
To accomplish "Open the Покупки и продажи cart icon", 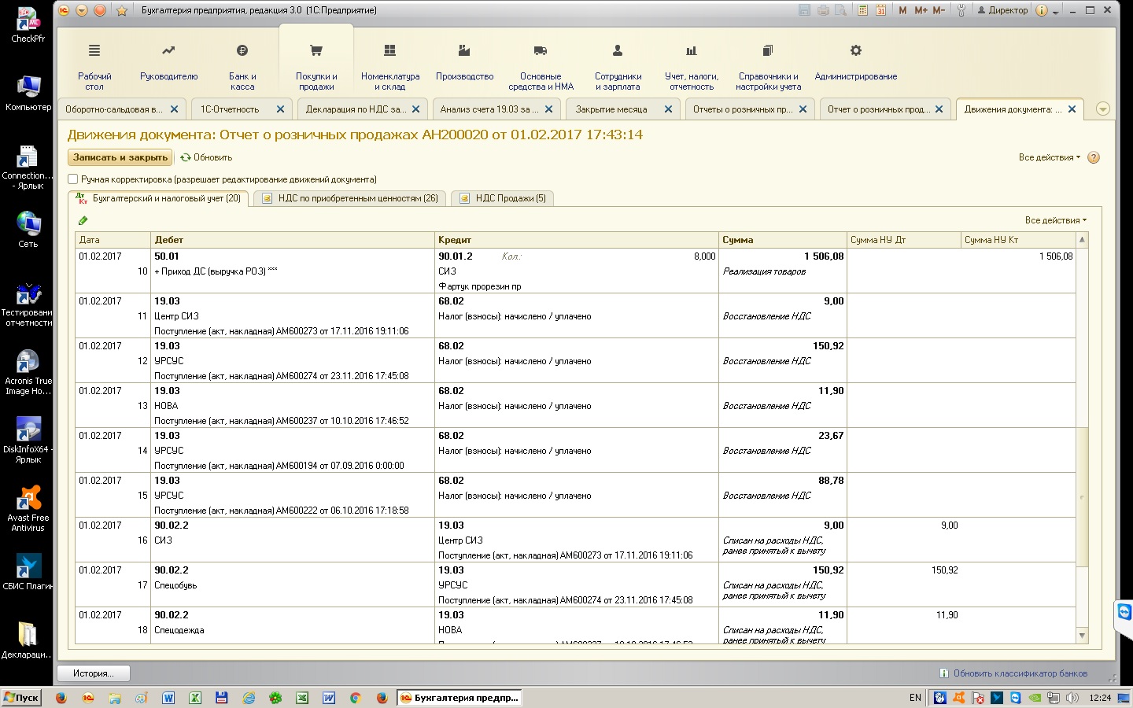I will 316,51.
